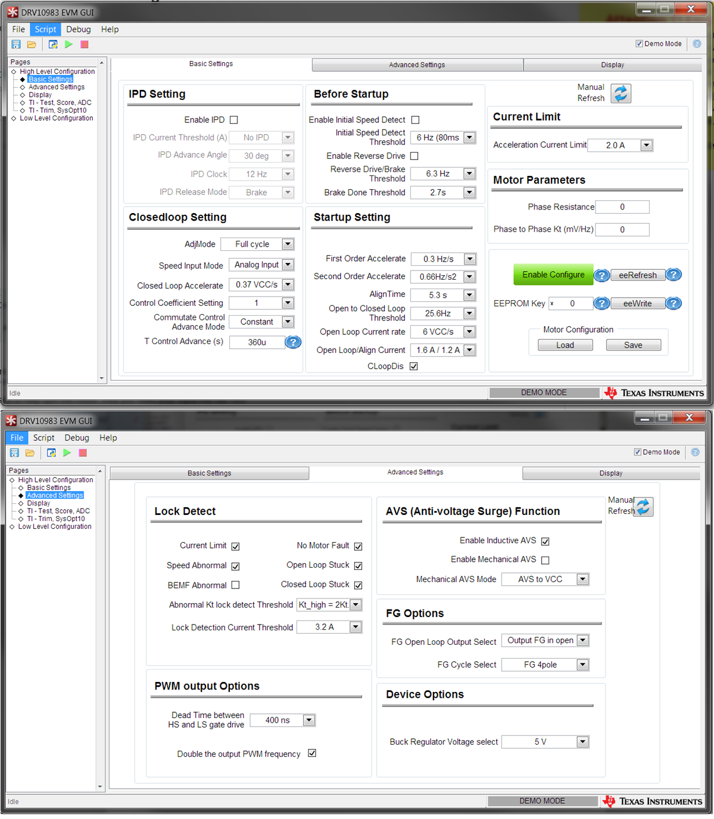Uncheck Double the output PWM frequency
The height and width of the screenshot is (819, 714).
tap(312, 753)
